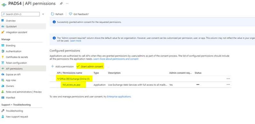The image size is (255, 124).
Task: Open ellipsis menu for Office 365 Exchange Online row
Action: [228, 79]
